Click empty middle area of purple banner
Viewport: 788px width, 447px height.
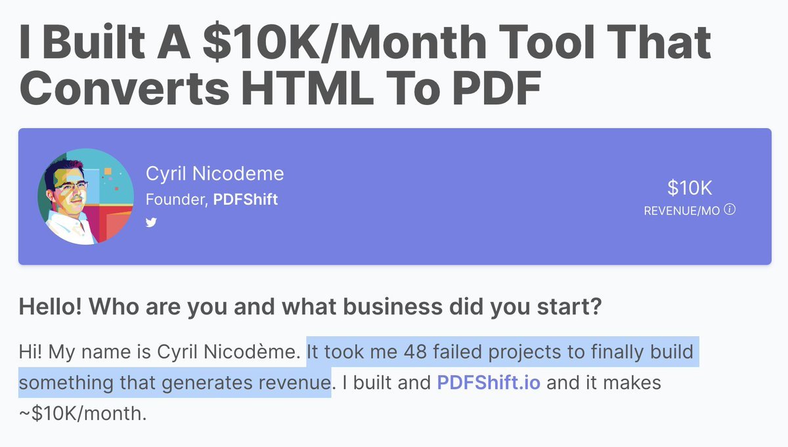click(460, 196)
